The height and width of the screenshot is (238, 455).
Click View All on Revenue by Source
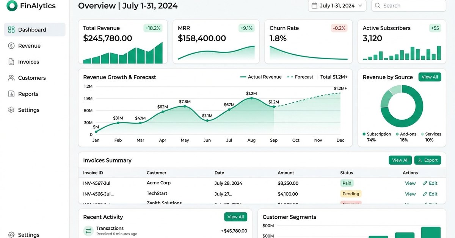coord(430,77)
